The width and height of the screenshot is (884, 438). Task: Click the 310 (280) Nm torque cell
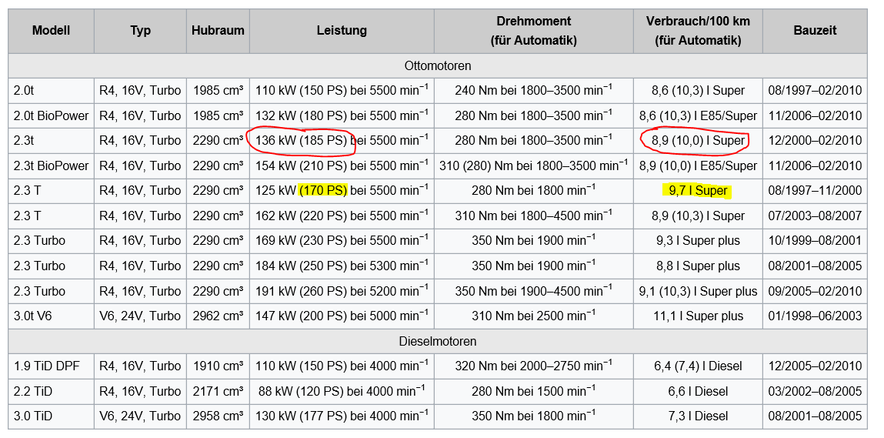click(x=534, y=166)
